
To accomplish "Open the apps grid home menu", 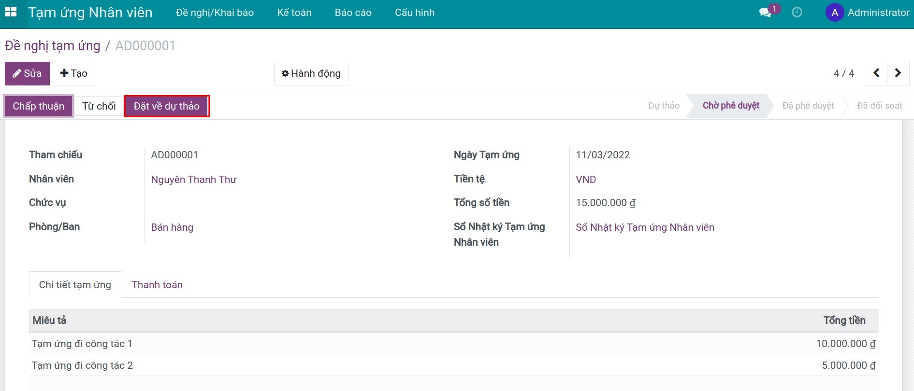I will pos(11,13).
